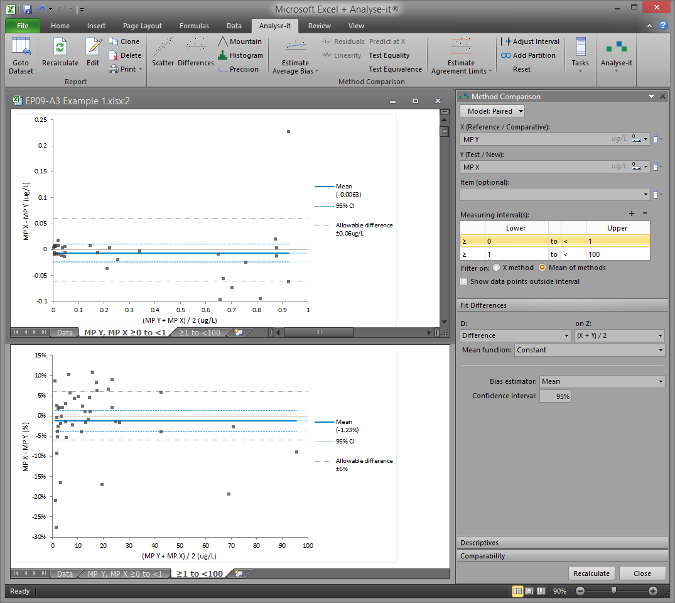The image size is (675, 603).
Task: Collapse the Fit Differences section
Action: [563, 305]
